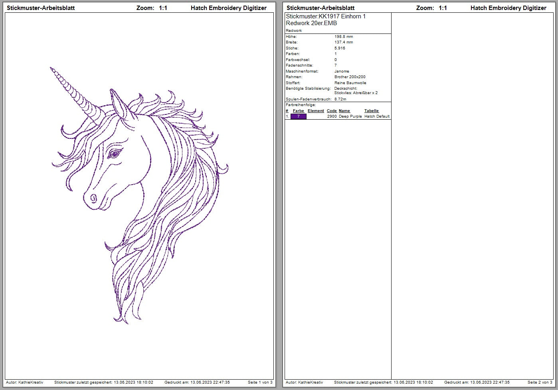Click the purple color swatch numbered 7

click(299, 116)
